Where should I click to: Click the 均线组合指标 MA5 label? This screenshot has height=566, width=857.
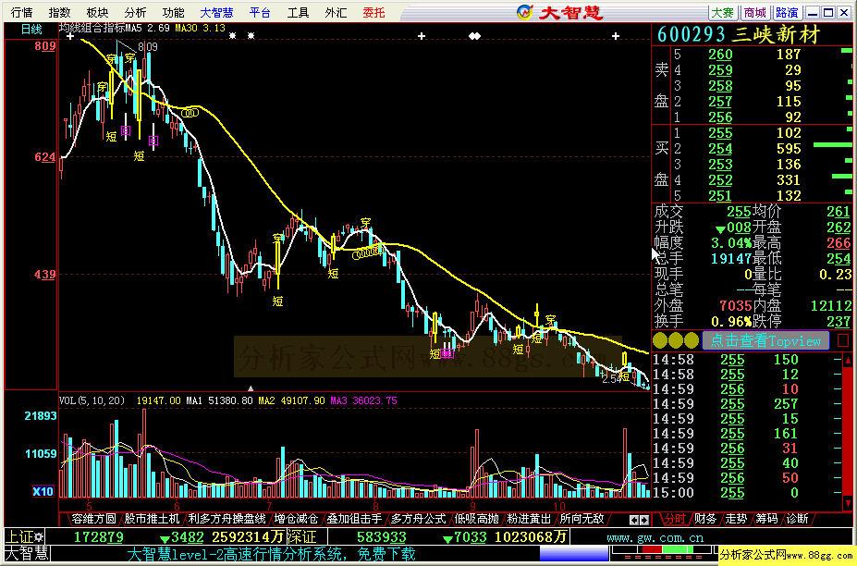(x=115, y=28)
